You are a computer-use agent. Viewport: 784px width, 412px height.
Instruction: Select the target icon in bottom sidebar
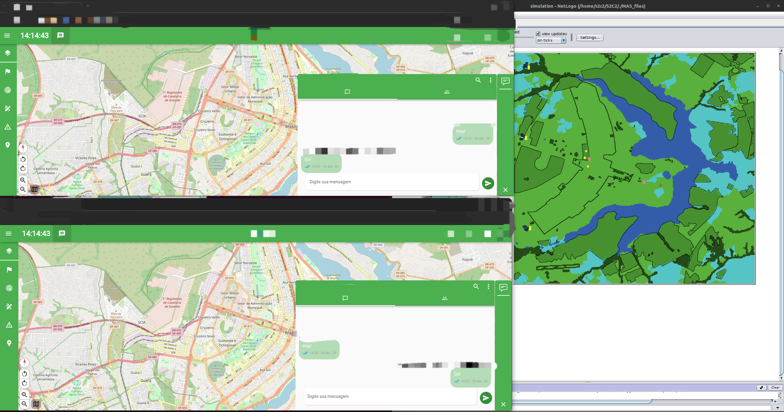(x=9, y=288)
